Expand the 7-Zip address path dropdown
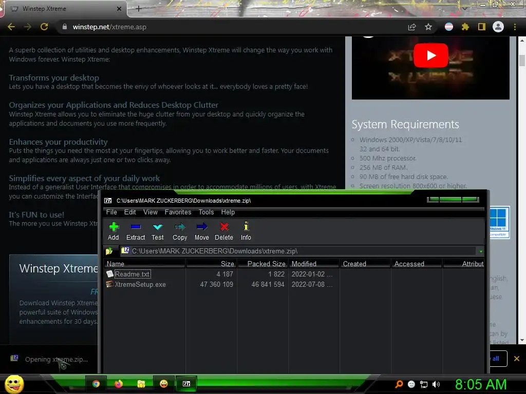The width and height of the screenshot is (526, 394). coord(481,251)
